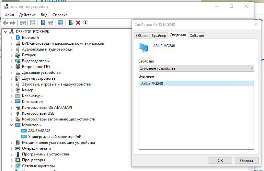264x171 pixels.
Task: Collapse the DESKTOP-ETOKHPK root node
Action: click(6, 32)
